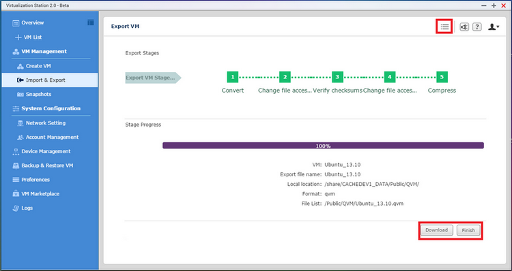Click the Format value qvm

tap(330, 194)
